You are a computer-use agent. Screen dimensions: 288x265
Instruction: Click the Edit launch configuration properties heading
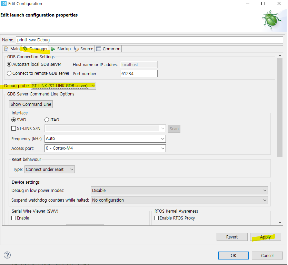pyautogui.click(x=39, y=15)
